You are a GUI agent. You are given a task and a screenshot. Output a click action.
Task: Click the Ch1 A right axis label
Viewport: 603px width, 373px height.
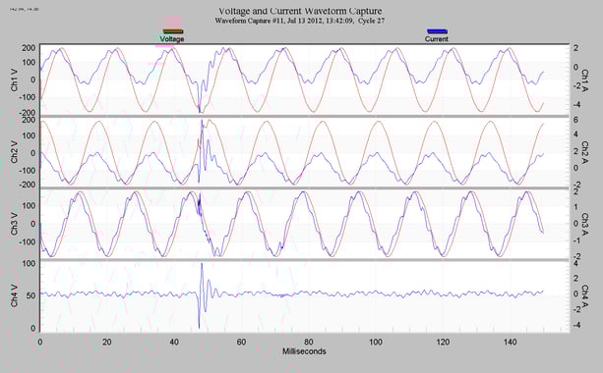[584, 80]
